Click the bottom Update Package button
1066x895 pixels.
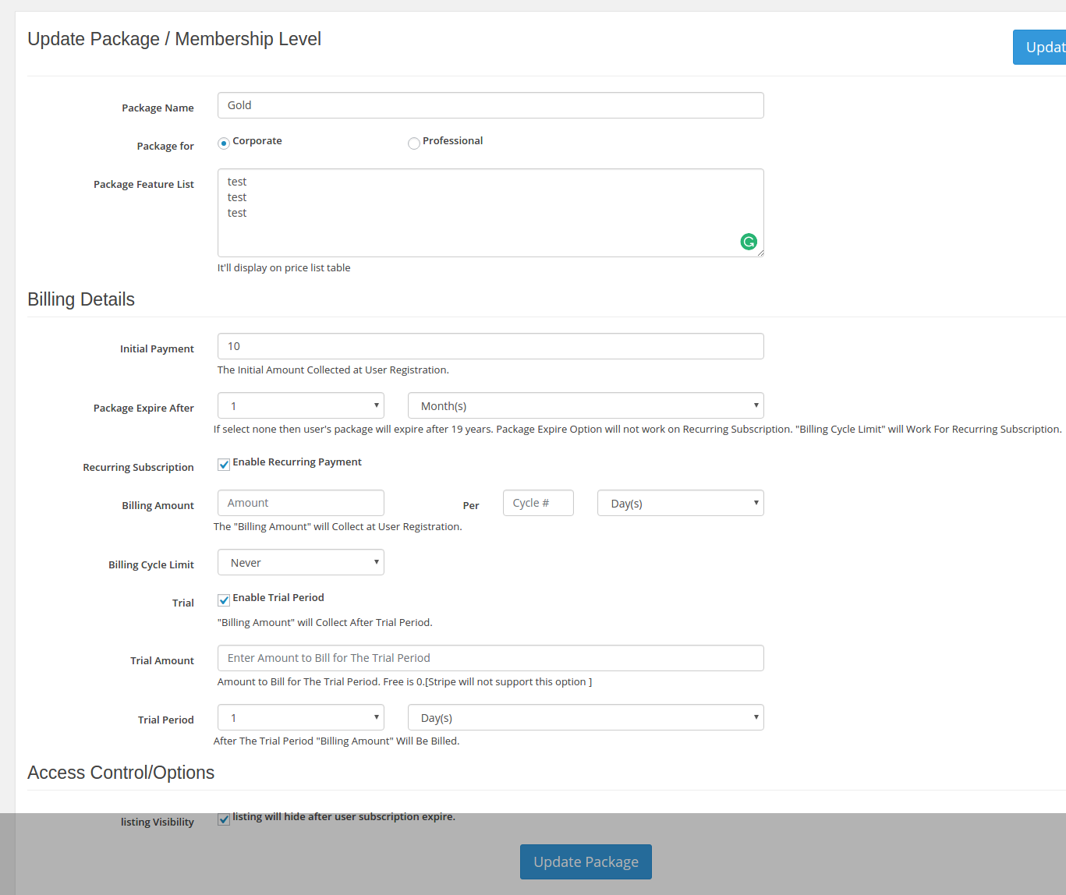(586, 861)
